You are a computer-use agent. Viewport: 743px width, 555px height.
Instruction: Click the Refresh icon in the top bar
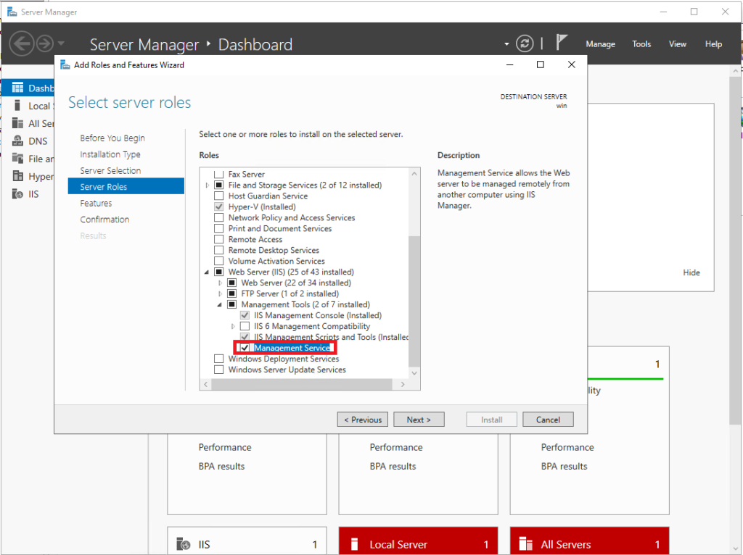(x=525, y=43)
